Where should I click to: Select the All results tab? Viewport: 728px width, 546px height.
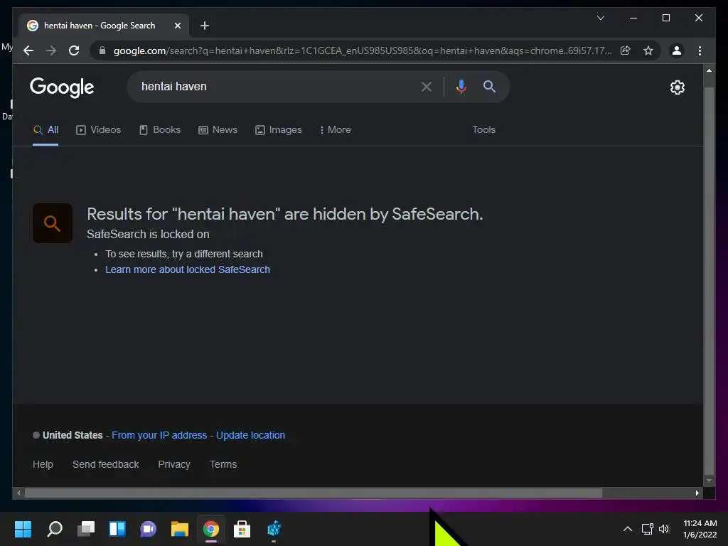(45, 130)
